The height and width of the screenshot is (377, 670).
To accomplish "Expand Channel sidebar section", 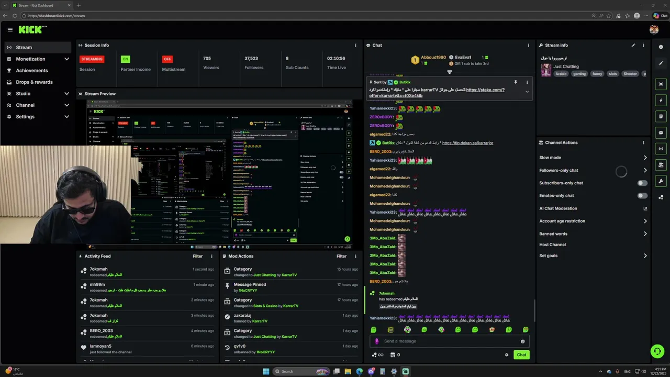I will (x=66, y=105).
